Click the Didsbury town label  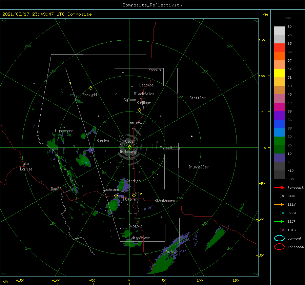click(128, 152)
